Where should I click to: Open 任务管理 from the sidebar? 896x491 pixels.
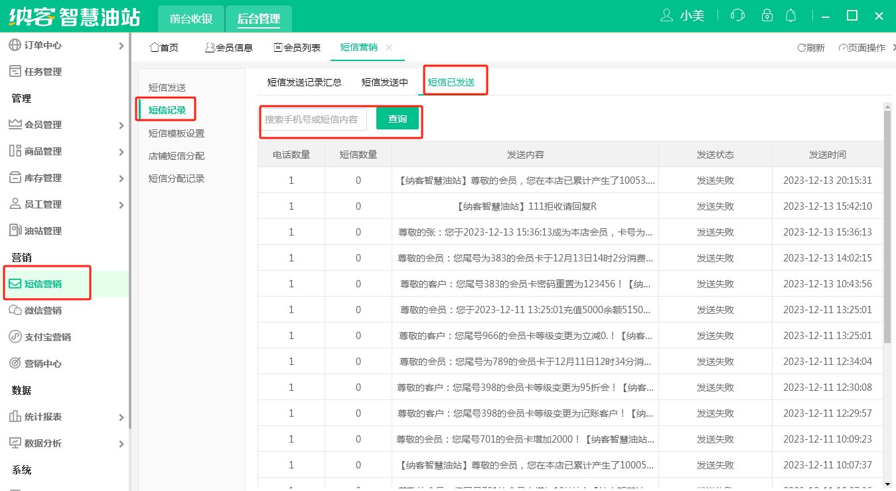coord(42,72)
